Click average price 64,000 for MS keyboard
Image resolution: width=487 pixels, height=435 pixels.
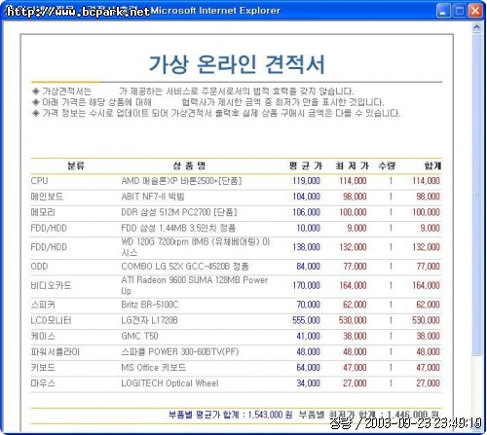tap(308, 368)
